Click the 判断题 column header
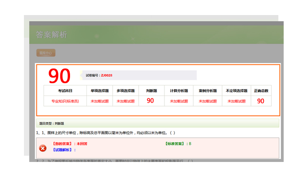Viewport: 297px width, 177px height. [x=152, y=91]
